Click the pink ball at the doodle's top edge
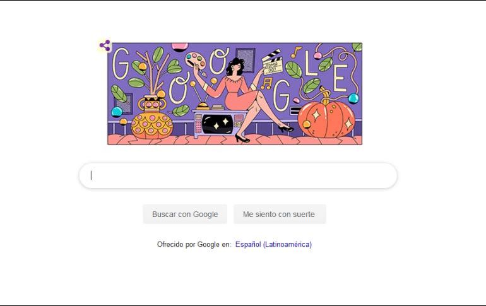 click(180, 47)
